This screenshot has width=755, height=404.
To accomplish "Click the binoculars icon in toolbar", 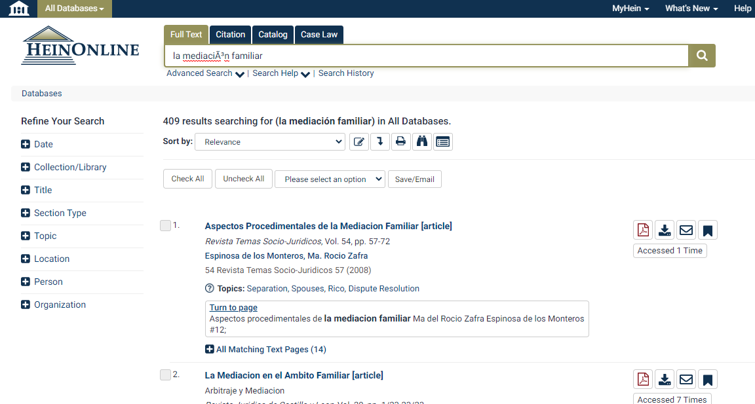I will coord(422,141).
